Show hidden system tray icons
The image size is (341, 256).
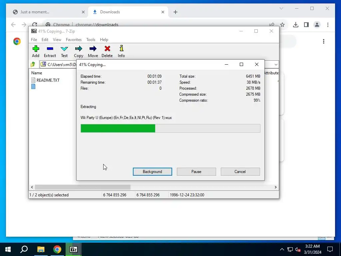282,249
